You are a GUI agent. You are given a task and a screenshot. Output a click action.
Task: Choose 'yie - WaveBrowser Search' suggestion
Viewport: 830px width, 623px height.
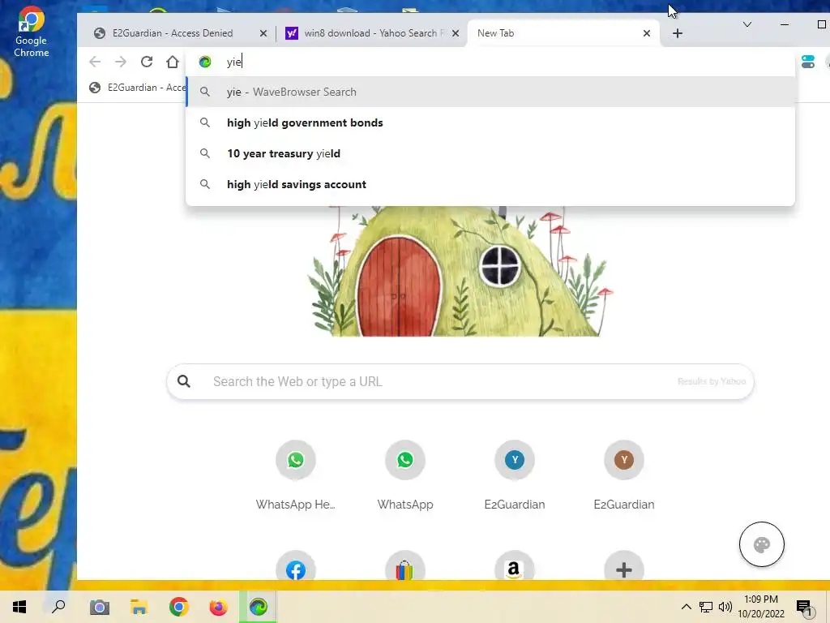tap(490, 92)
